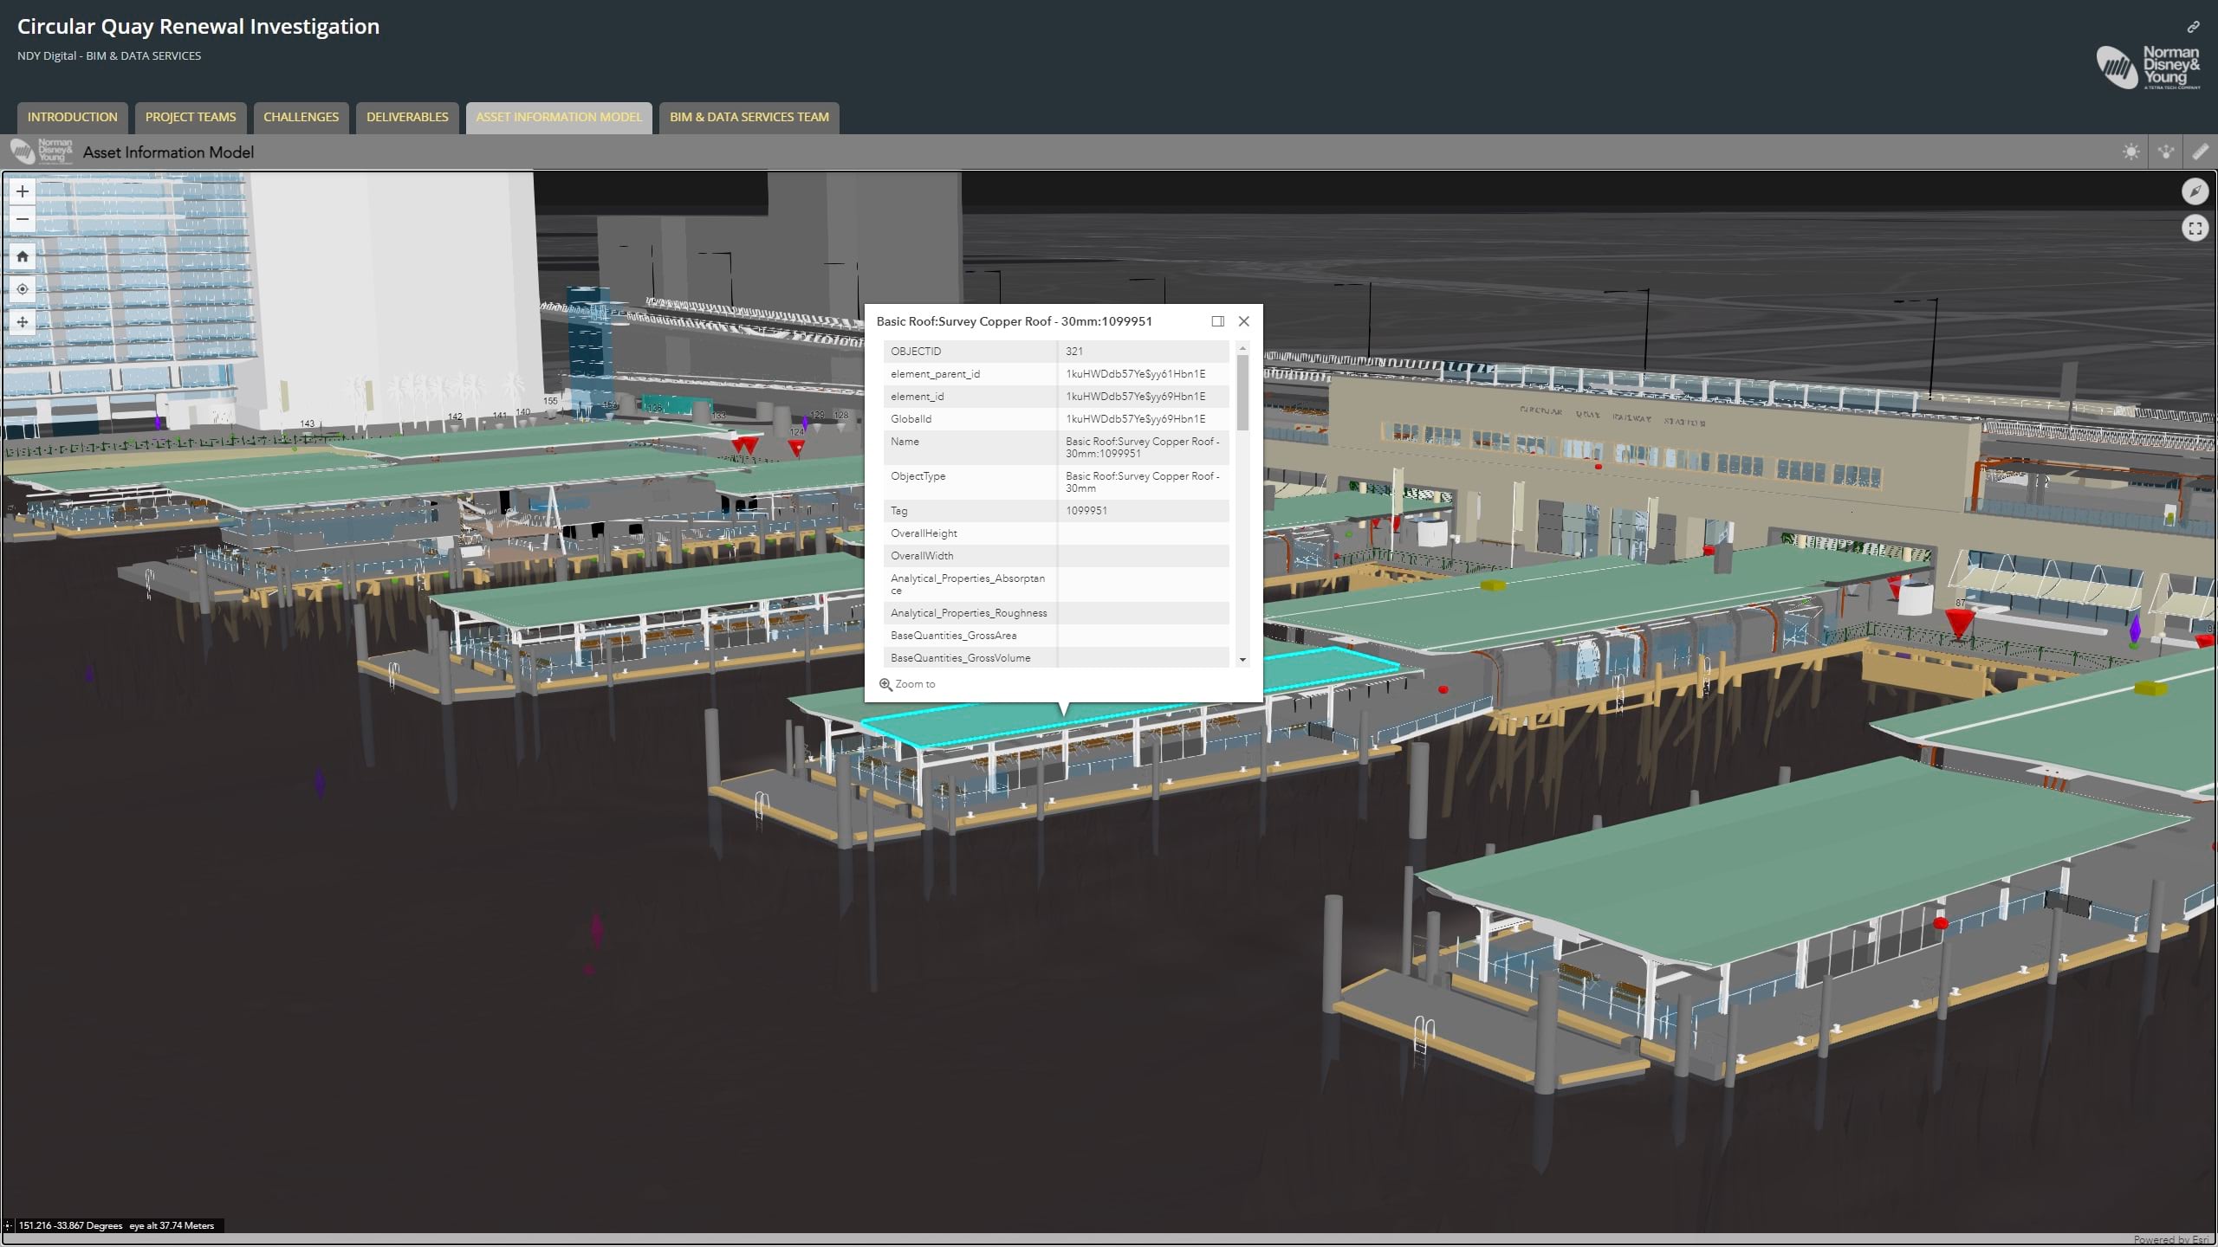Open the INTRODUCTION tab
Viewport: 2218px width, 1247px height.
[x=73, y=116]
